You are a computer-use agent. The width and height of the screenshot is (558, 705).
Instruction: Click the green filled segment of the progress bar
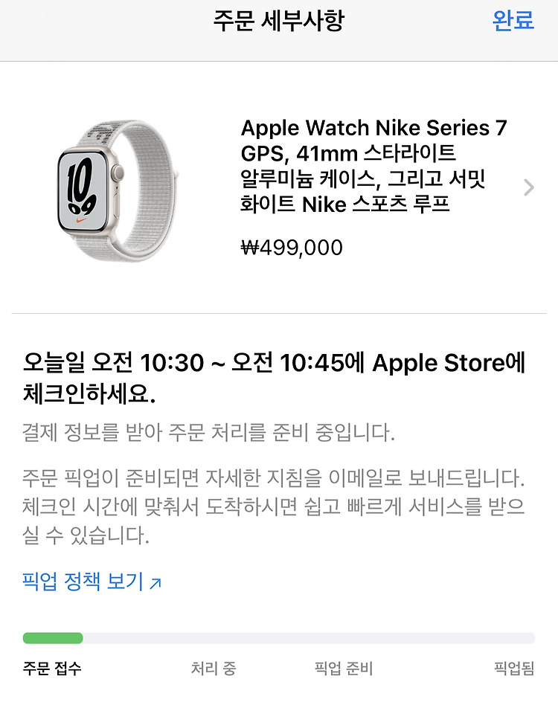(x=53, y=638)
